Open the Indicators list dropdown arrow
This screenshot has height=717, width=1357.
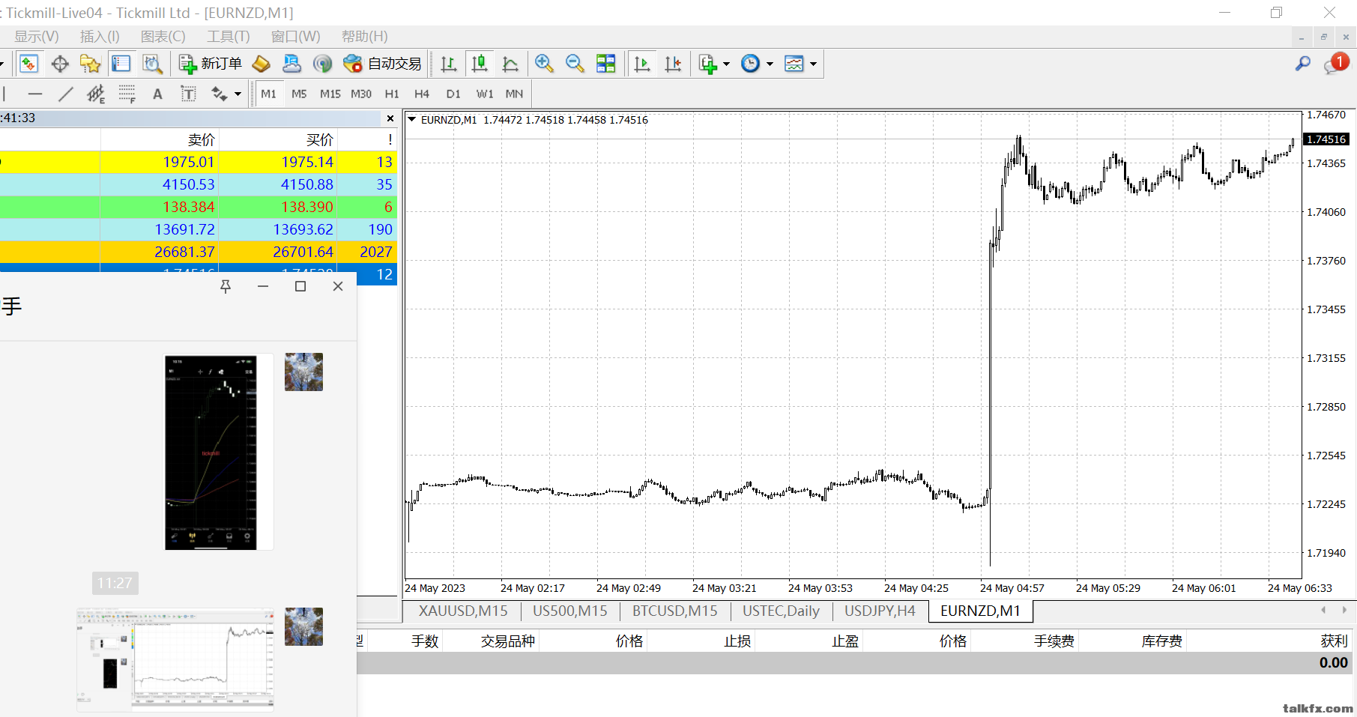pyautogui.click(x=726, y=64)
